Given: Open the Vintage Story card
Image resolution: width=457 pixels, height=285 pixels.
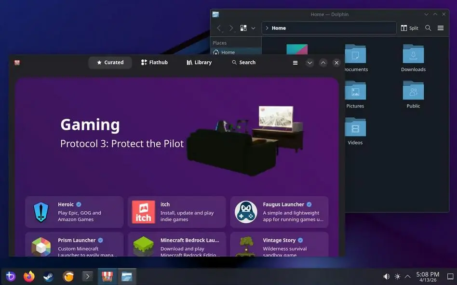Looking at the screenshot, I should [x=279, y=244].
